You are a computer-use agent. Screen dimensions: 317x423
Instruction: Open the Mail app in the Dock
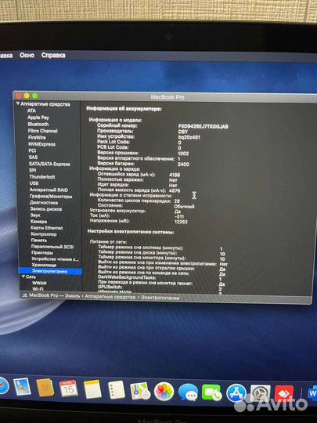click(x=22, y=387)
